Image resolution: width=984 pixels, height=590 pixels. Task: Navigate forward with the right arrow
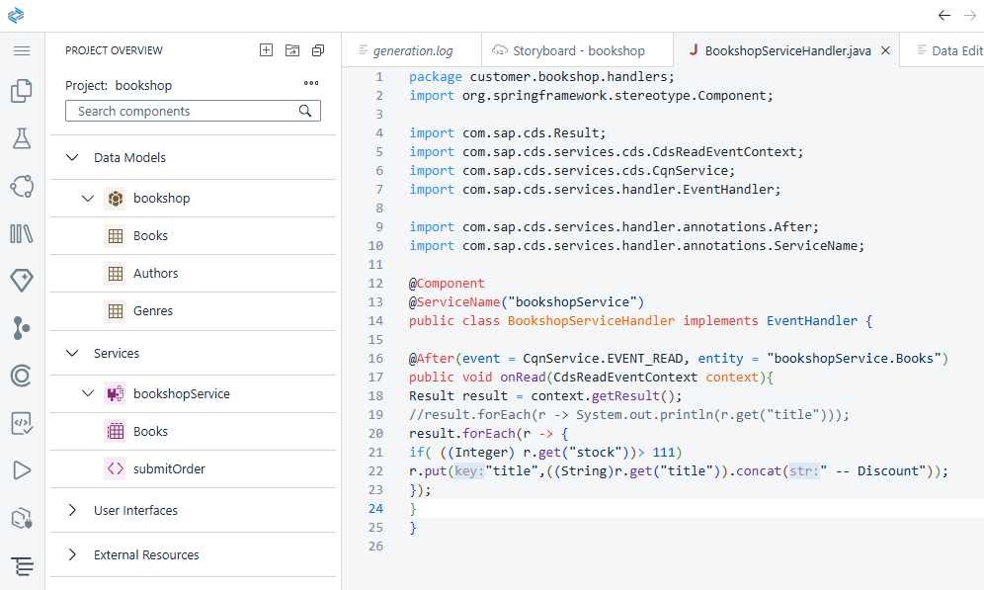pyautogui.click(x=970, y=15)
